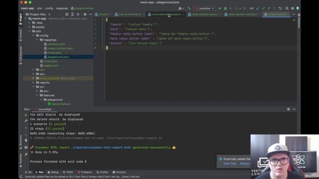The image size is (319, 179).
Task: Open Run panel settings gear
Action: [289, 109]
